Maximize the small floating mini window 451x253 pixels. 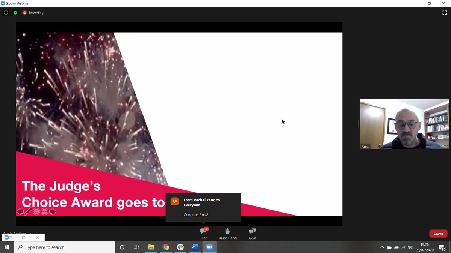[24, 238]
